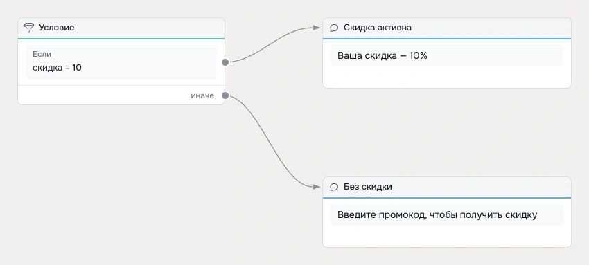The width and height of the screenshot is (589, 265).
Task: Click the speech bubble icon of Без скидки
Action: (333, 187)
